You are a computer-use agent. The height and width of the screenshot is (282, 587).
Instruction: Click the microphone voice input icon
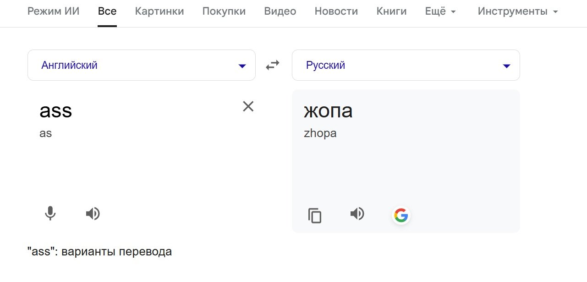point(50,213)
